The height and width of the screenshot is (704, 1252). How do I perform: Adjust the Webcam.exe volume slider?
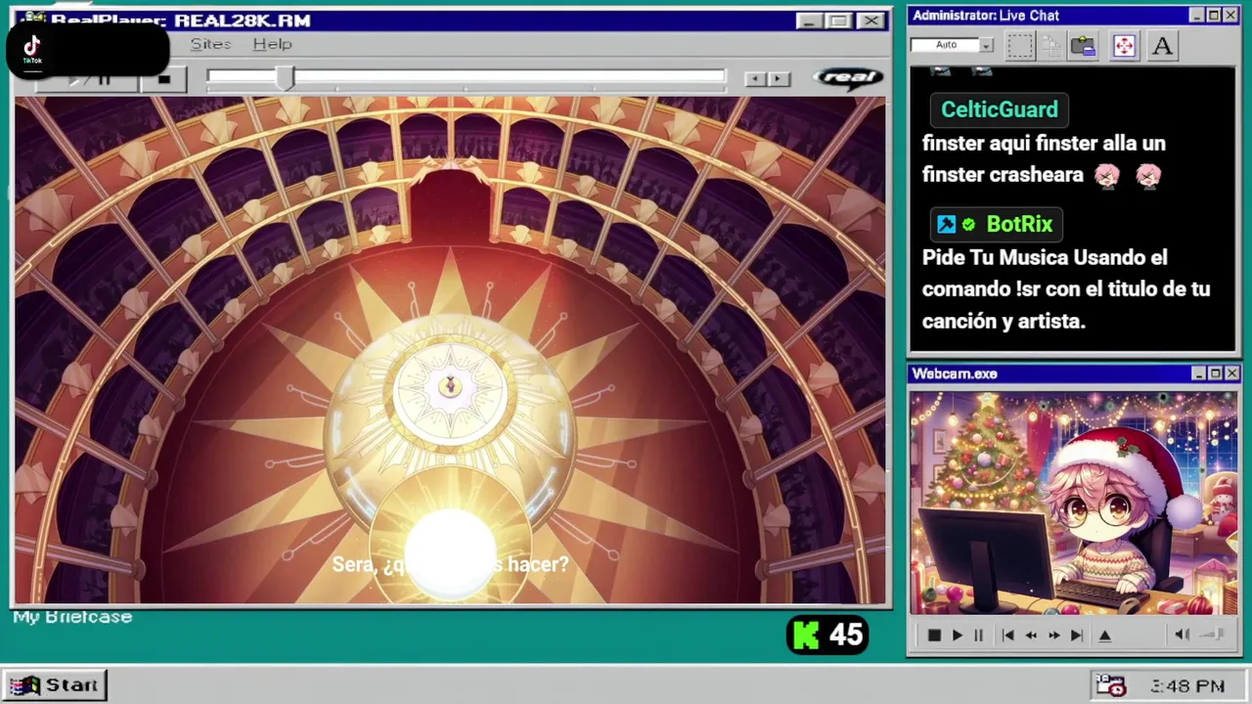point(1212,635)
